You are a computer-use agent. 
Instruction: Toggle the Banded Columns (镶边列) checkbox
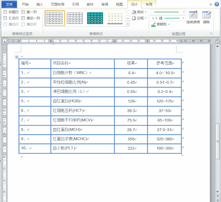[x=23, y=25]
